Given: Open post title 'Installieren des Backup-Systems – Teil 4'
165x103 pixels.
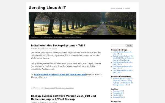Looking at the screenshot, I should click(58, 46).
